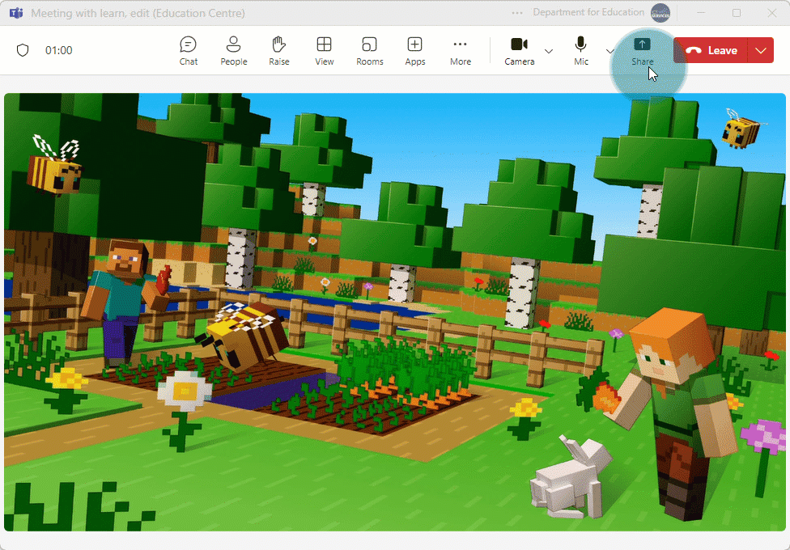Expand Mic device options chevron

[x=609, y=51]
